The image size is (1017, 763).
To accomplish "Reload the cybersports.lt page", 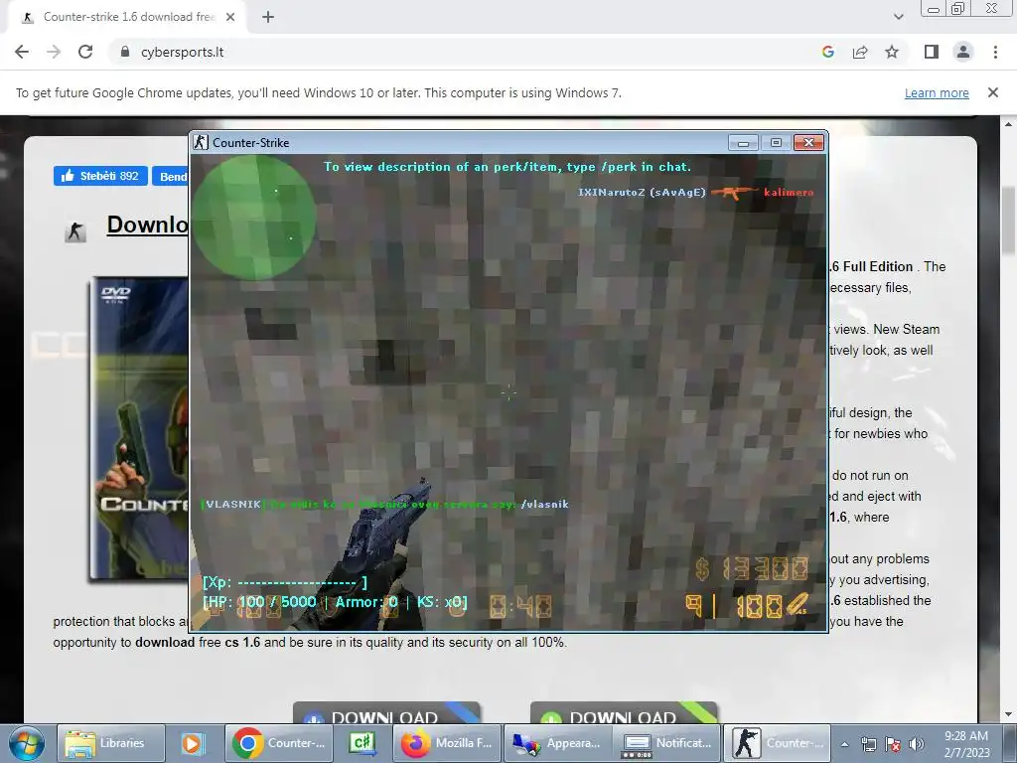I will click(x=85, y=52).
